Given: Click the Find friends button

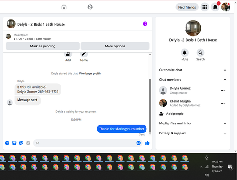Looking at the screenshot, I should coord(187,7).
